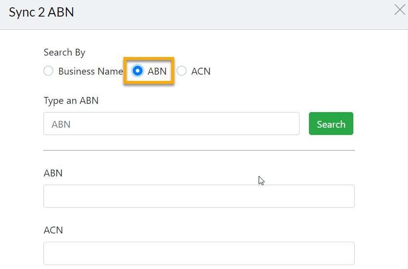Click the Search By heading
This screenshot has width=408, height=269.
(64, 53)
